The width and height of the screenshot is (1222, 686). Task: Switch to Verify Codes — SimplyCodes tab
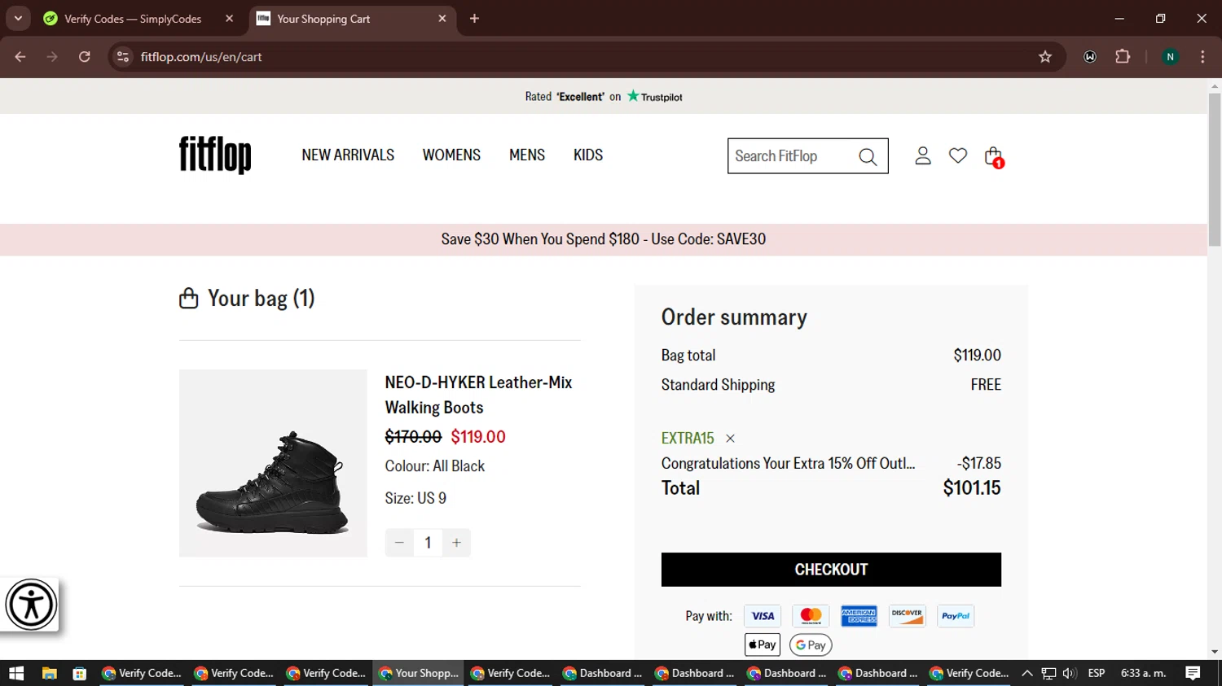click(133, 19)
